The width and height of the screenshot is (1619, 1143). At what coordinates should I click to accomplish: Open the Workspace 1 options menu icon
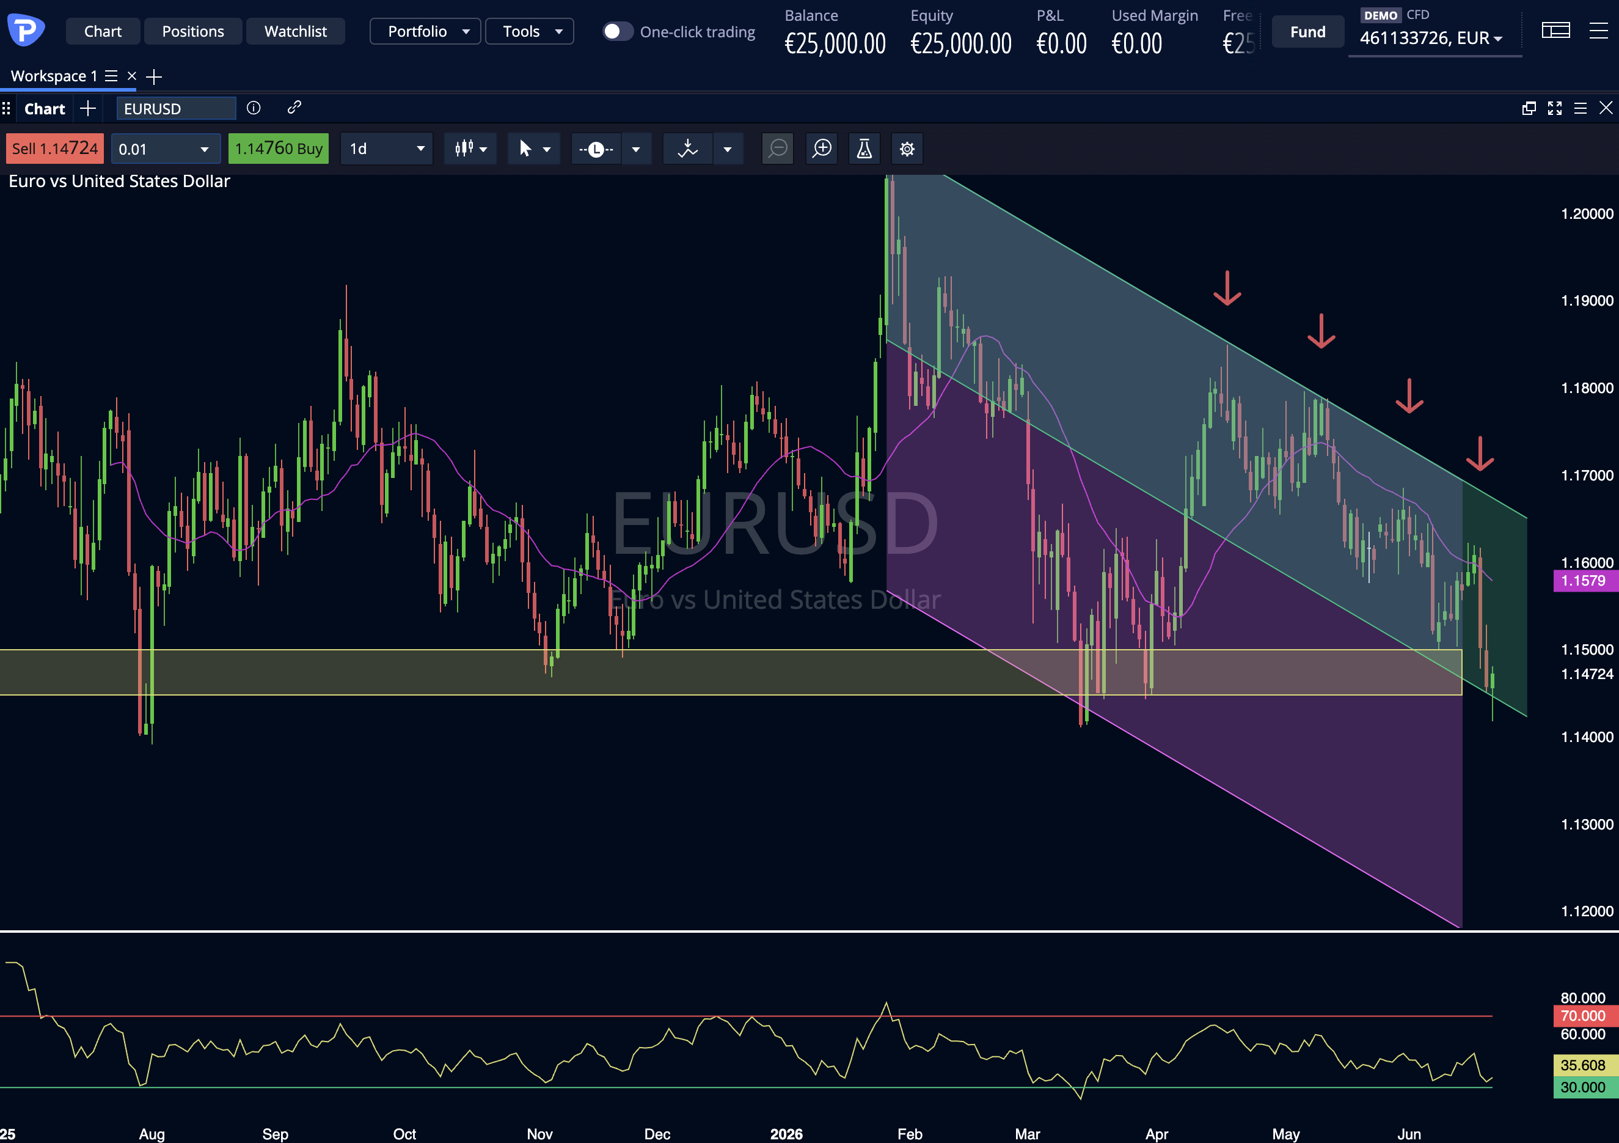pos(111,76)
